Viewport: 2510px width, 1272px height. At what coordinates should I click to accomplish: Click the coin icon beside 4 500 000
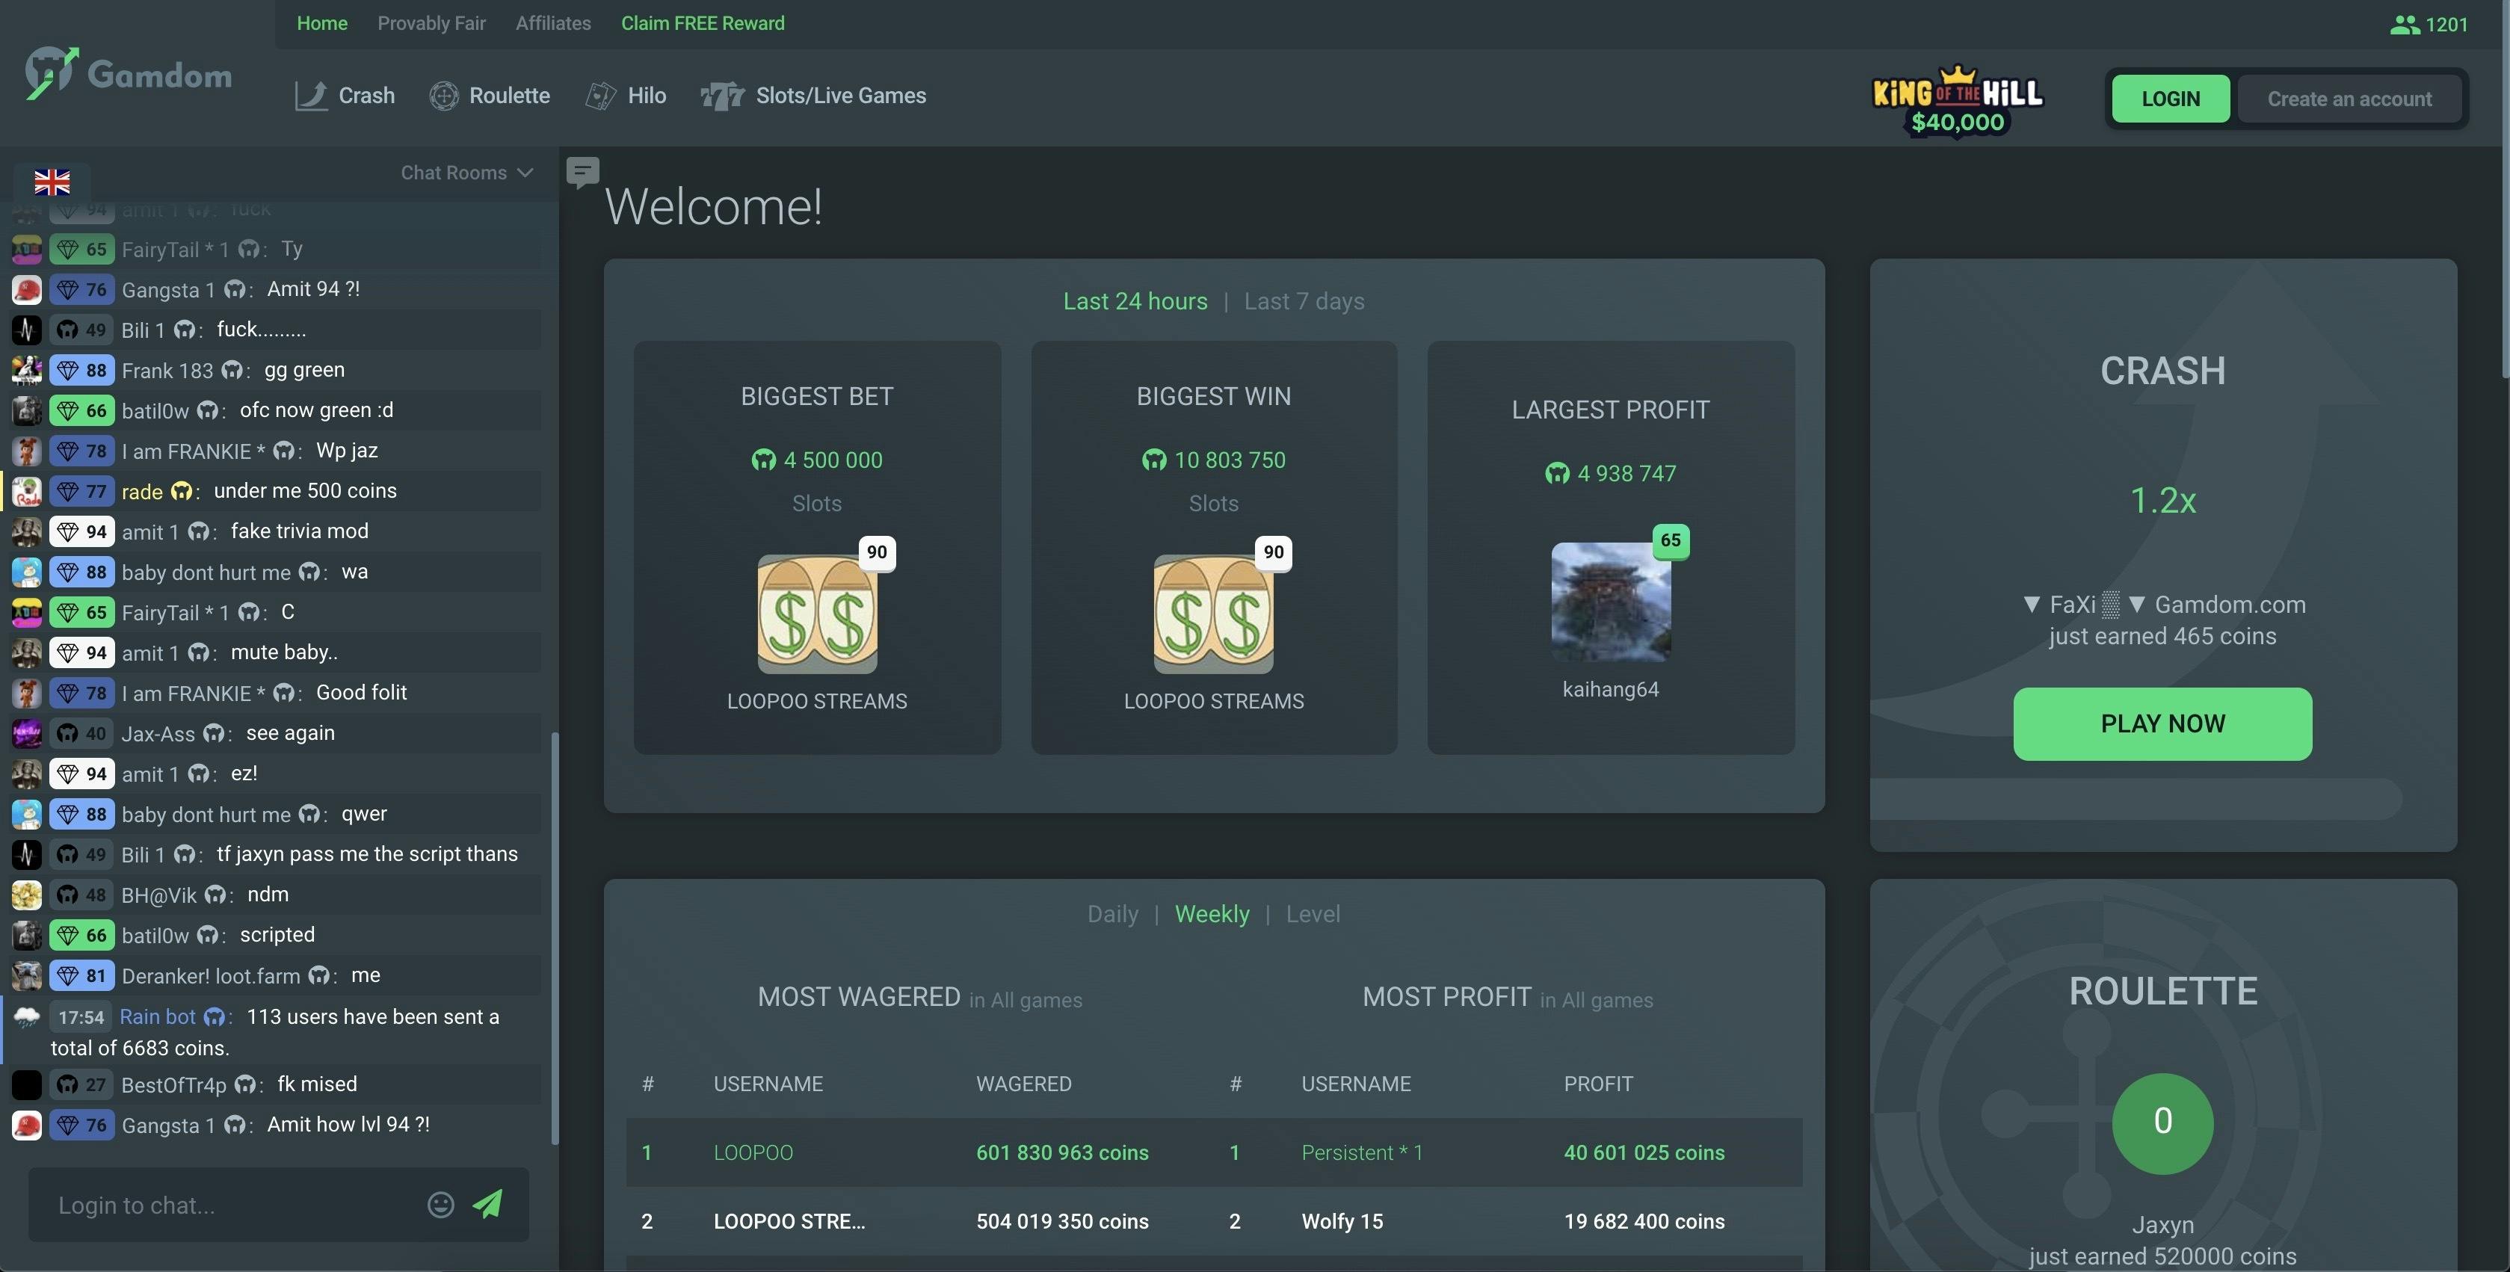pos(764,460)
